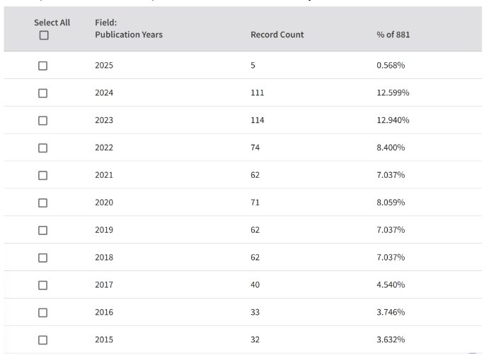Screen dimensions: 491x355
Task: Click record count 74 for 2022
Action: point(255,148)
